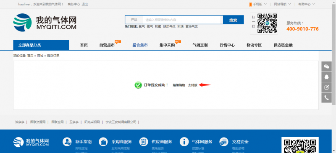This screenshot has height=153, width=336.
Task: Click the footer 我的气体网 white logo
Action: 31,142
